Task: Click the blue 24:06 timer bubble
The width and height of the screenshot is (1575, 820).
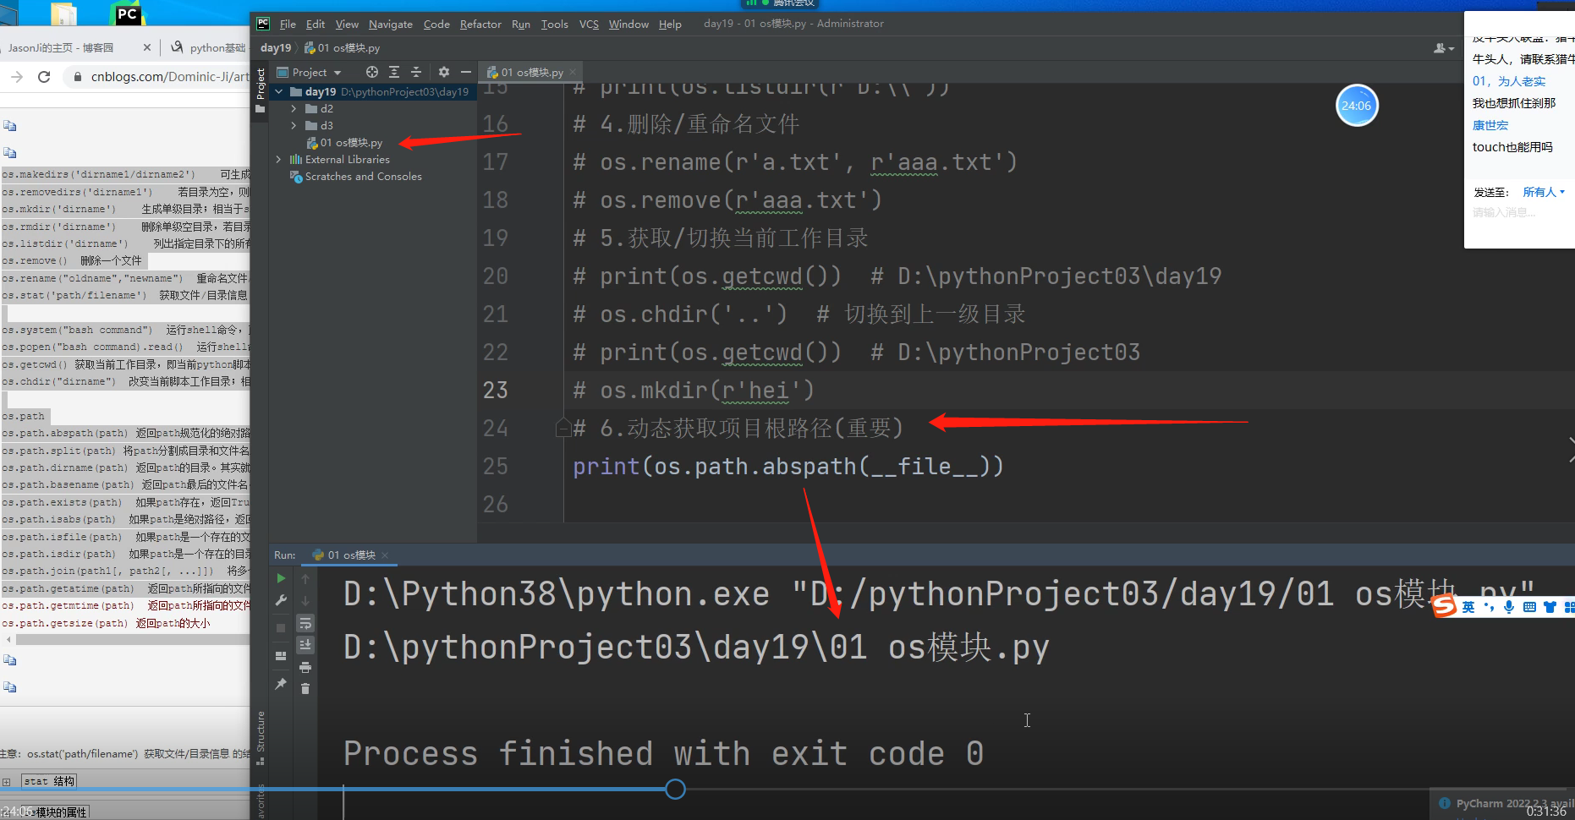Action: pos(1357,106)
